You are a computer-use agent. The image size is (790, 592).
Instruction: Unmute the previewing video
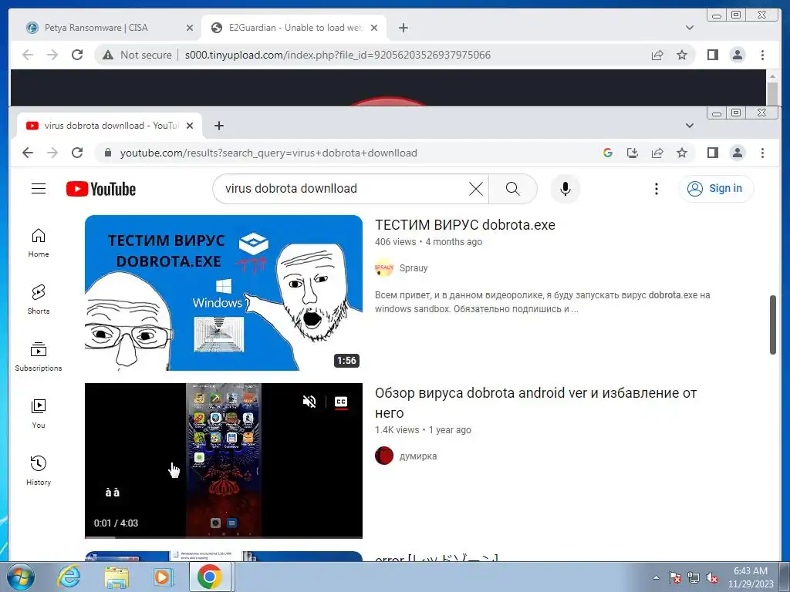(309, 401)
